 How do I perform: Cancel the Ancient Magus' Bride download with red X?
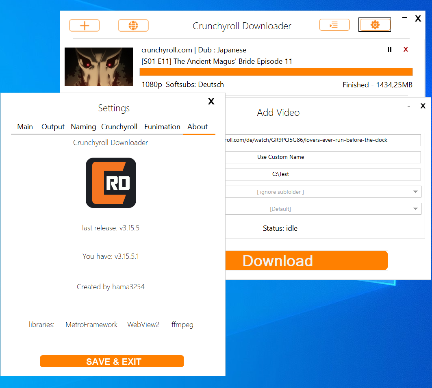pyautogui.click(x=406, y=50)
